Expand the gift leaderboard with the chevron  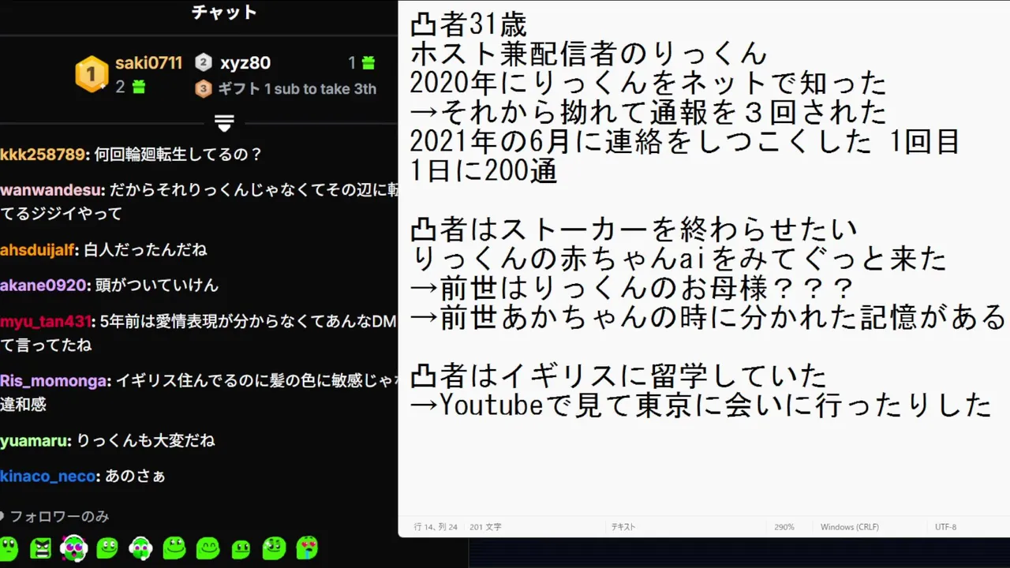(224, 123)
